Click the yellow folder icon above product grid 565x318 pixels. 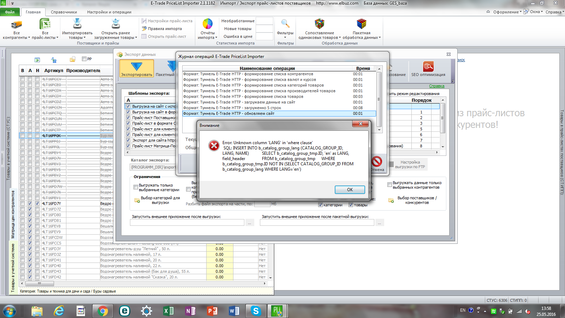point(72,59)
